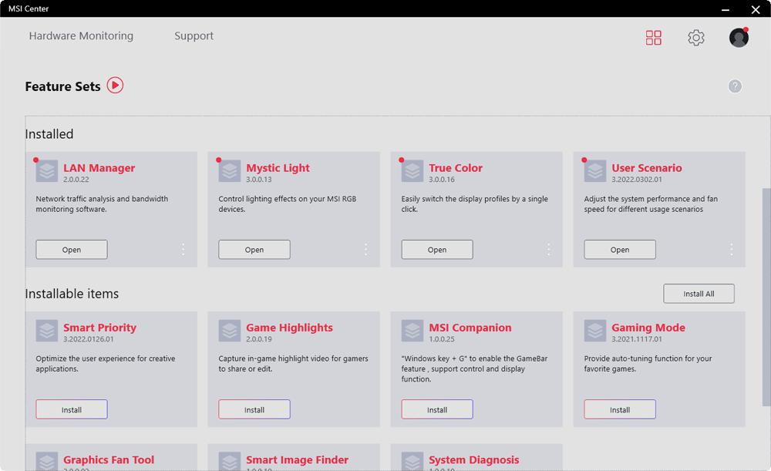Install Game Highlights
Viewport: 771px width, 471px height.
[254, 409]
